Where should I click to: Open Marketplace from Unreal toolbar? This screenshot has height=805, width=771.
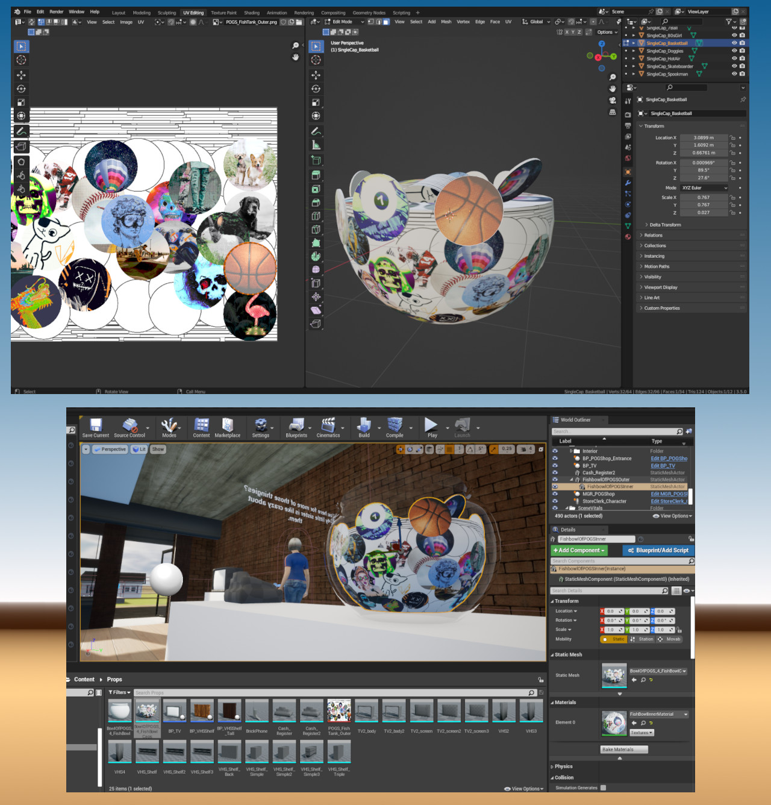click(227, 428)
